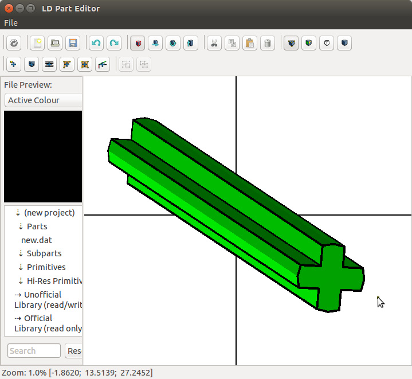
Task: Delete the selection with the trash can icon
Action: tap(268, 43)
